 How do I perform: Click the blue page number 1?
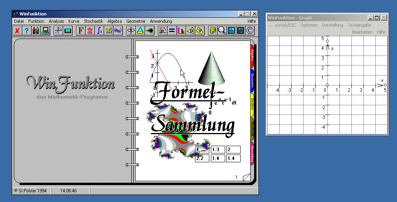coord(236,177)
